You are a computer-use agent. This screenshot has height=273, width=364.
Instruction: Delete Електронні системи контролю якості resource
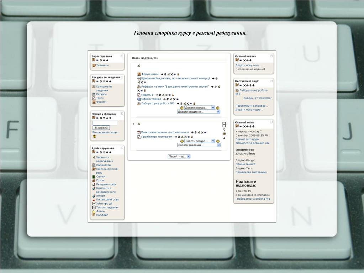(202, 132)
